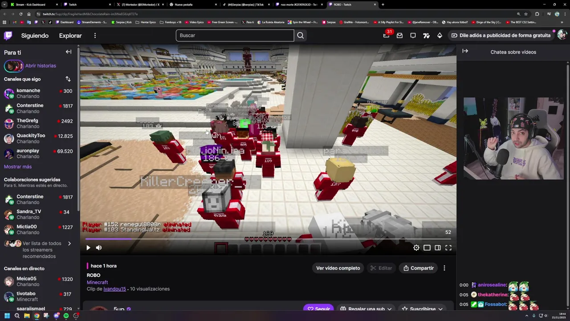Click the search magnifier button
This screenshot has height=321, width=570.
pyautogui.click(x=301, y=36)
